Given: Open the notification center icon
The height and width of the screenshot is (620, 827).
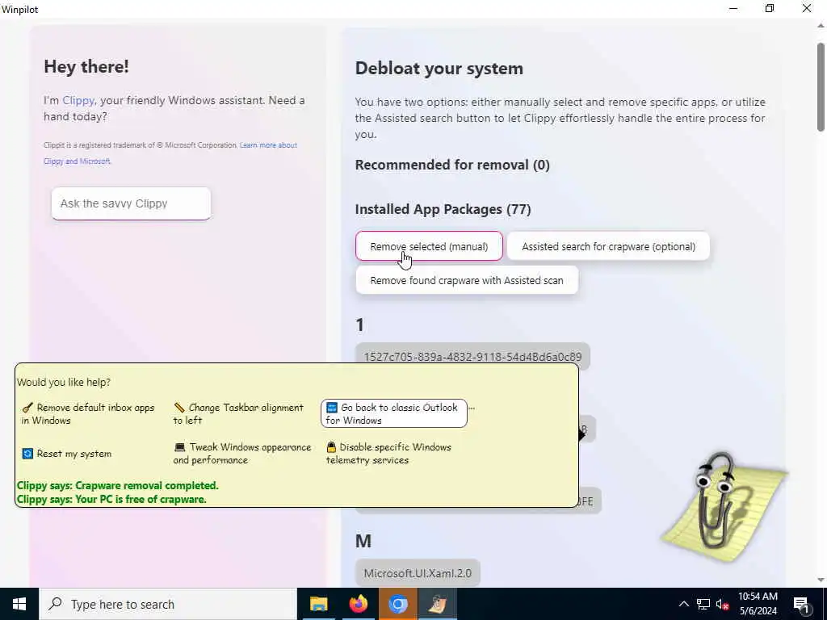Looking at the screenshot, I should tap(801, 605).
